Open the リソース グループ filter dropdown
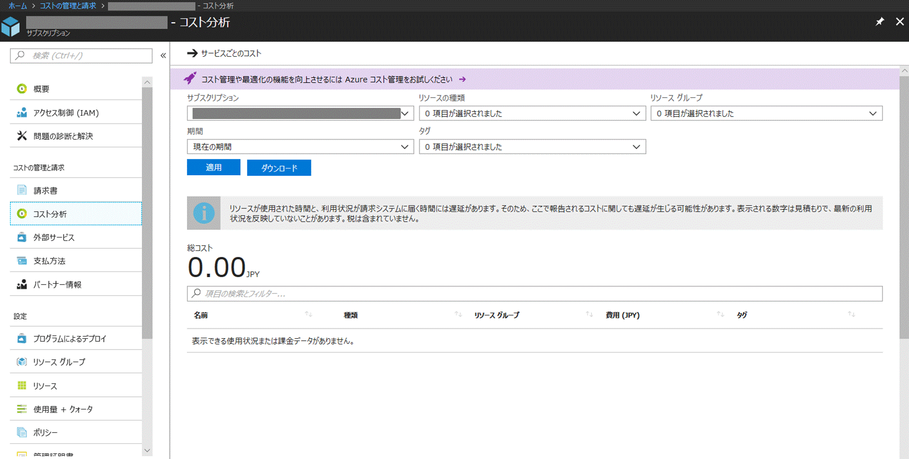This screenshot has width=909, height=459. (x=767, y=113)
